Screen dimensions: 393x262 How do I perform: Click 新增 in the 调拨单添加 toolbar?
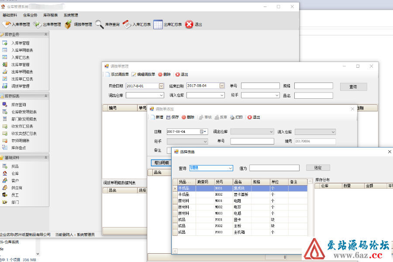click(157, 117)
